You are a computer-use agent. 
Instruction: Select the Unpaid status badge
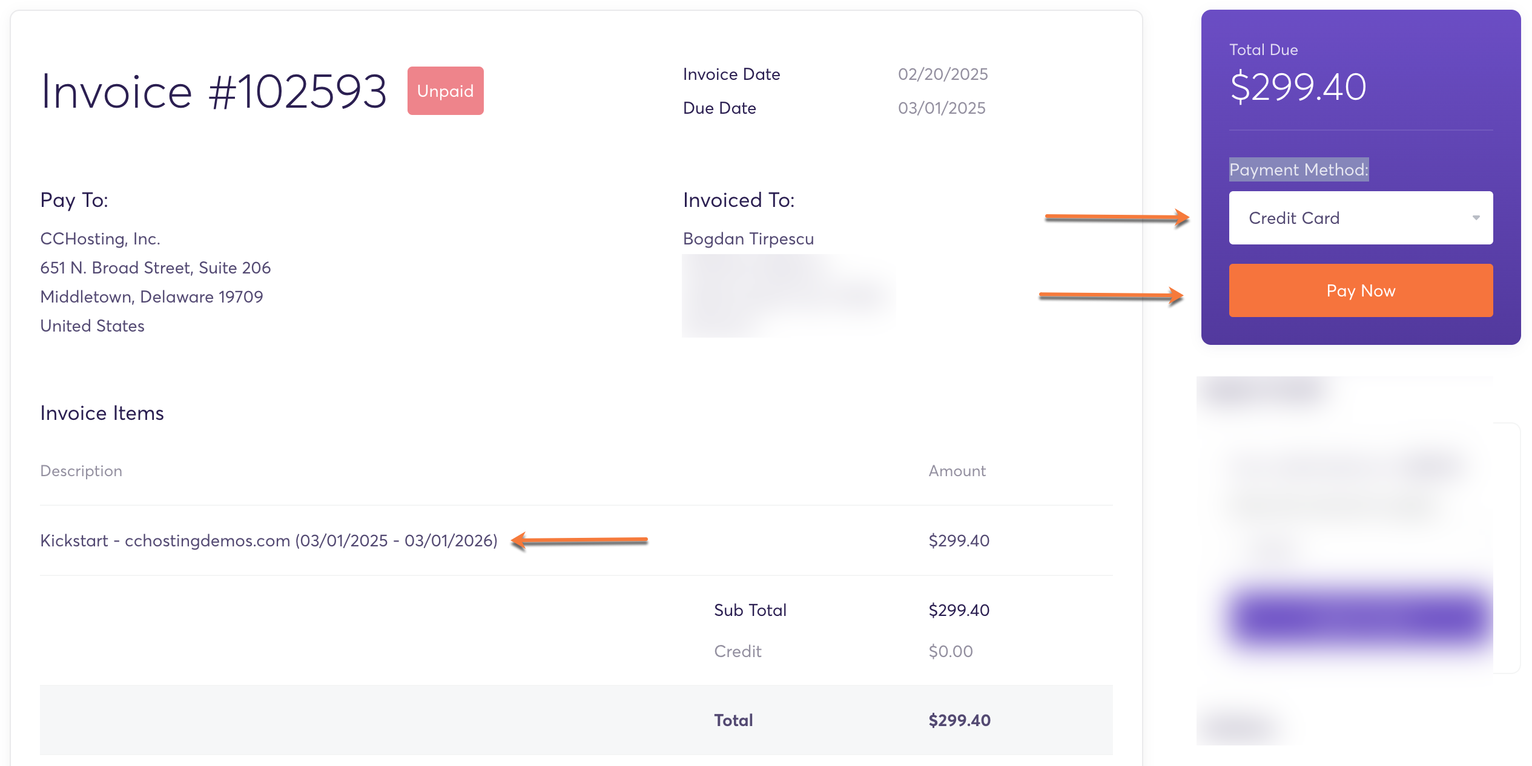coord(445,90)
